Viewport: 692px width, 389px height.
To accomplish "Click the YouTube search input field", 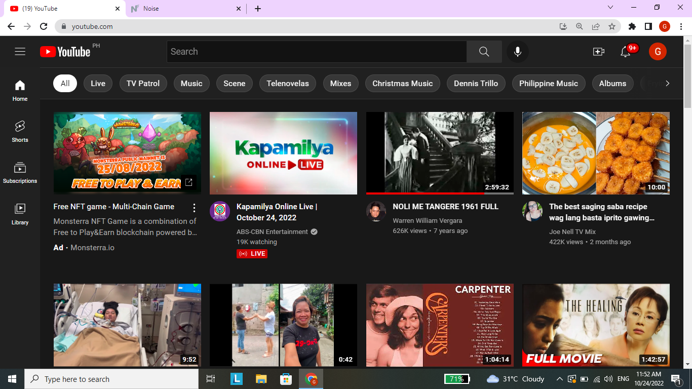I will [x=317, y=52].
